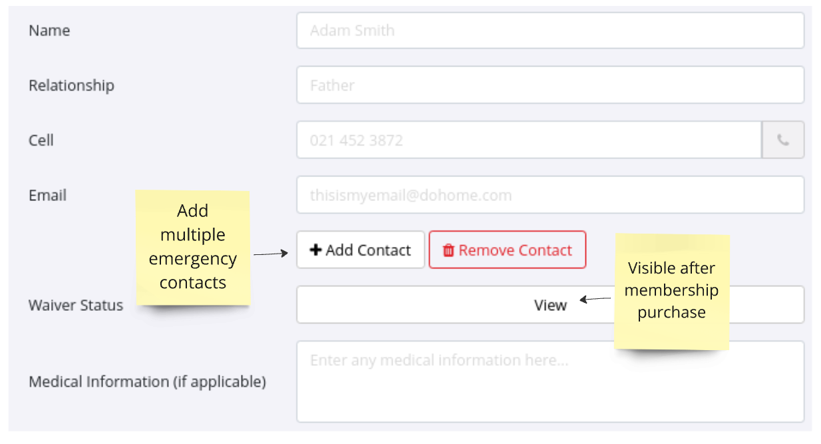Click the trash icon on Remove Contact

[x=448, y=250]
